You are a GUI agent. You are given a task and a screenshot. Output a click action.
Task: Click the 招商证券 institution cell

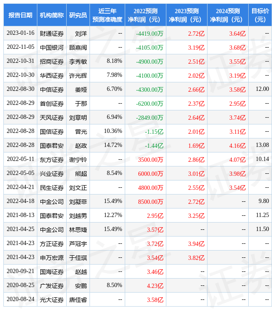[52, 62]
